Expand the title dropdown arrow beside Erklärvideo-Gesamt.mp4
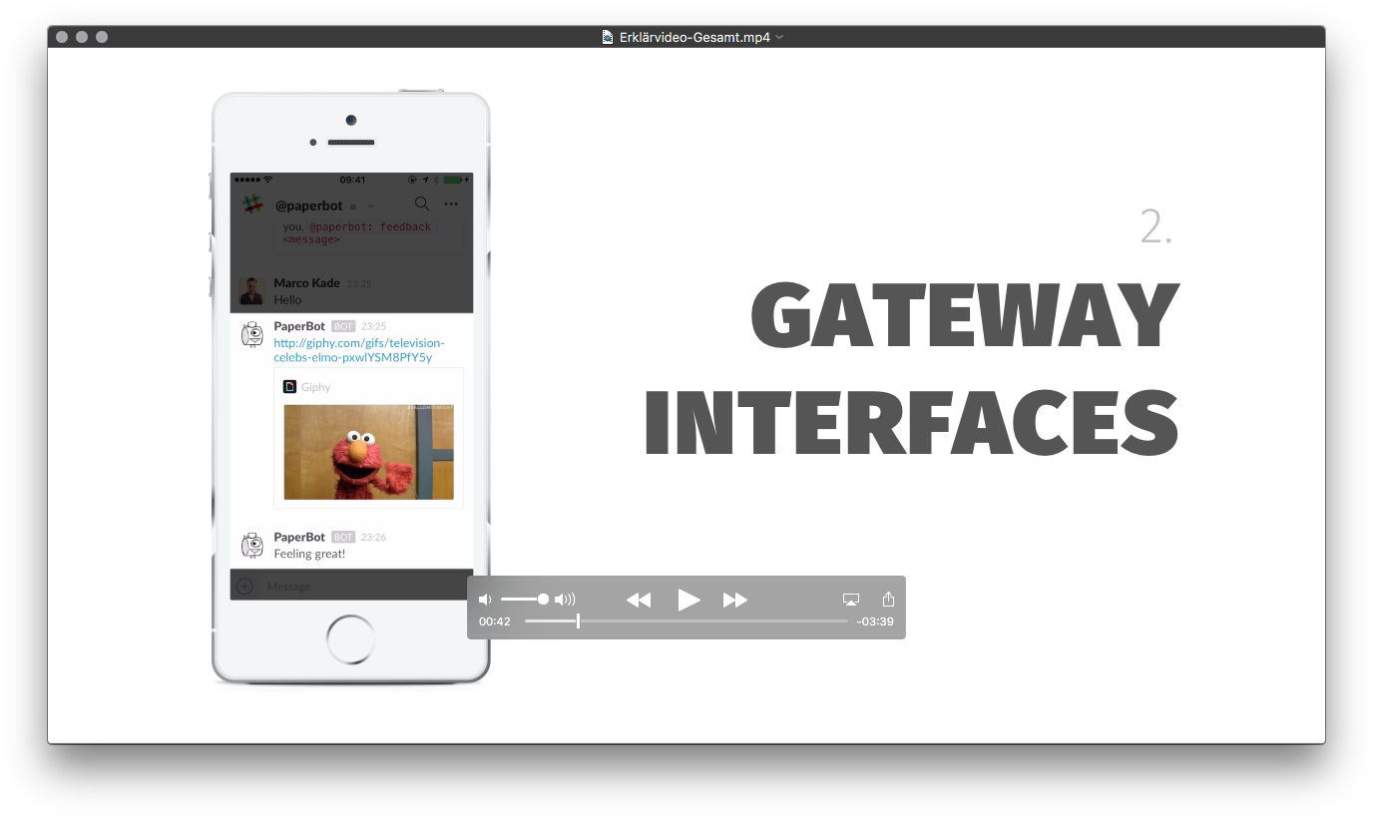The image size is (1373, 818). pos(780,37)
